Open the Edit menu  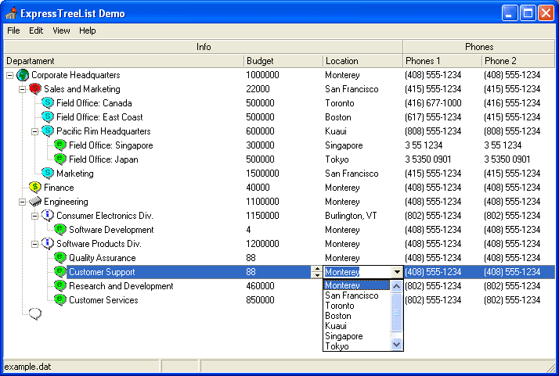(x=36, y=30)
